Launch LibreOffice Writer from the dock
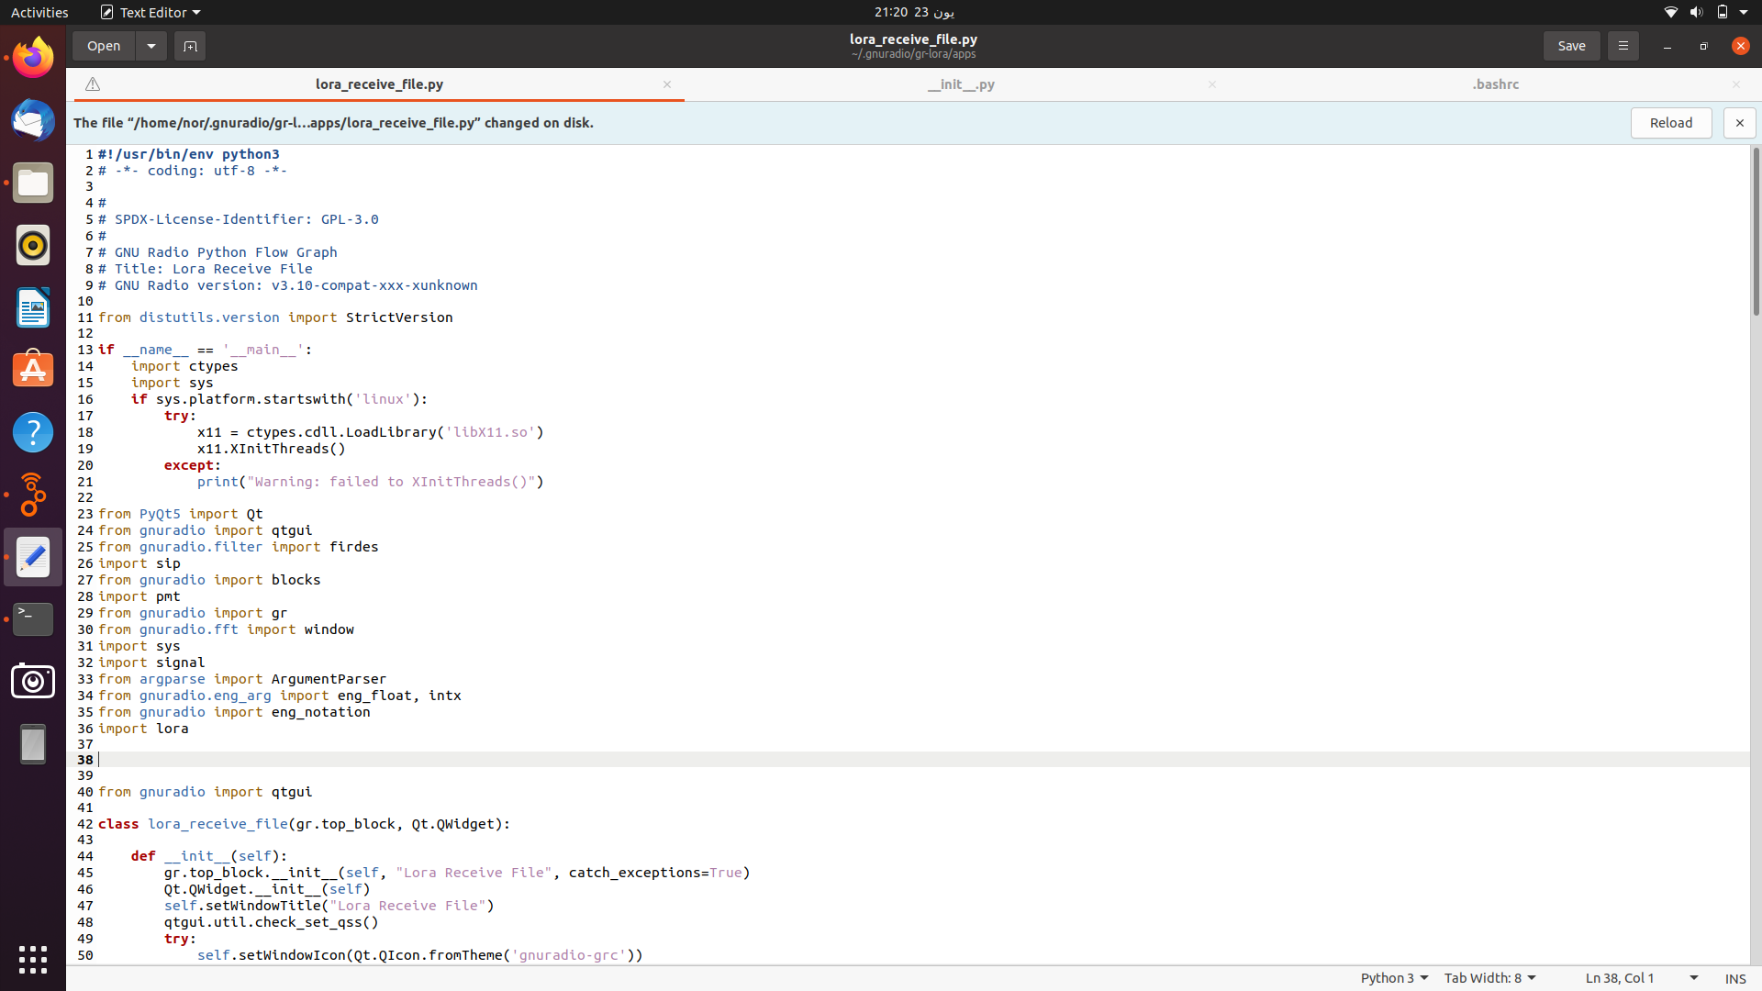The height and width of the screenshot is (991, 1762). coord(33,308)
